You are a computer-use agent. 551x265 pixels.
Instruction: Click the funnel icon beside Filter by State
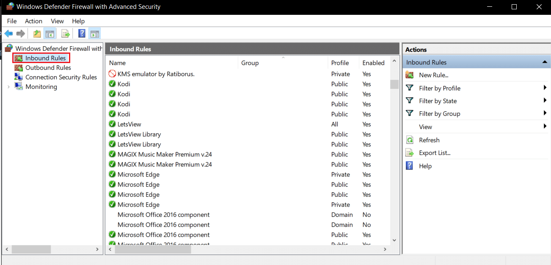tap(409, 101)
